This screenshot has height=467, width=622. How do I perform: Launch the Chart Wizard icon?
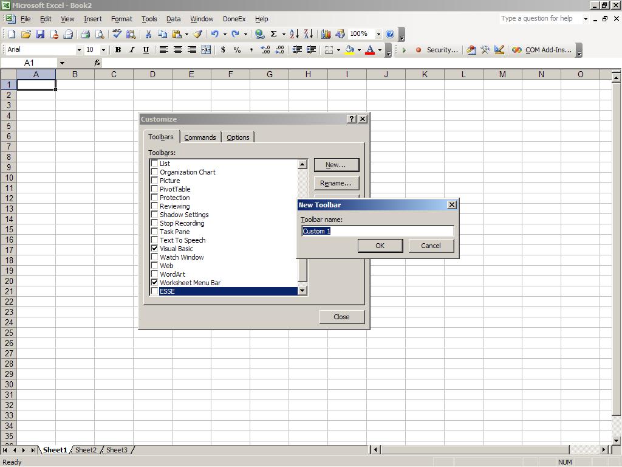[326, 34]
